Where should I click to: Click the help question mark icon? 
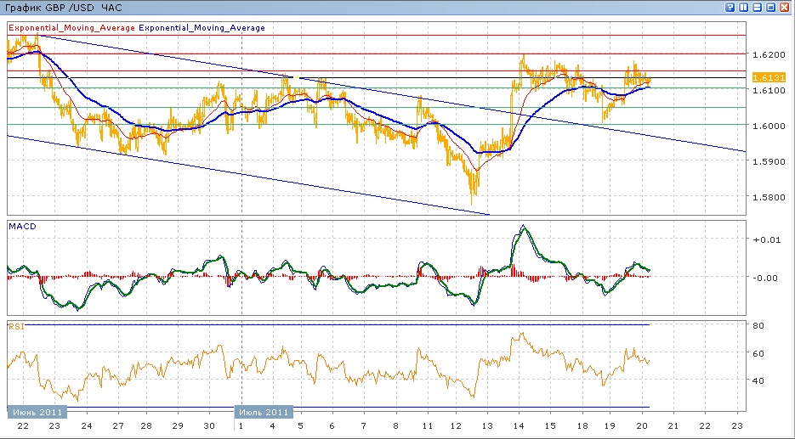click(730, 7)
